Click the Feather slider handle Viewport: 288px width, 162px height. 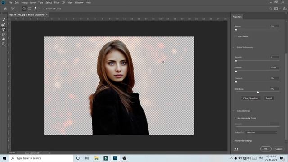point(236,71)
